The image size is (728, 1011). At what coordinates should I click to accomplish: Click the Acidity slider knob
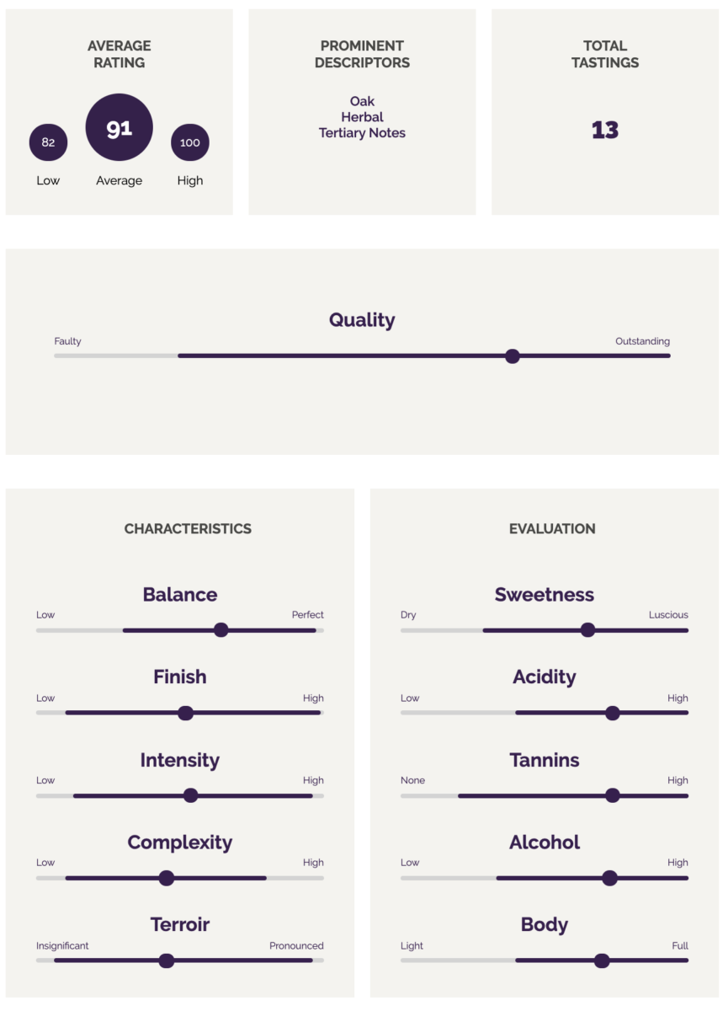click(613, 713)
